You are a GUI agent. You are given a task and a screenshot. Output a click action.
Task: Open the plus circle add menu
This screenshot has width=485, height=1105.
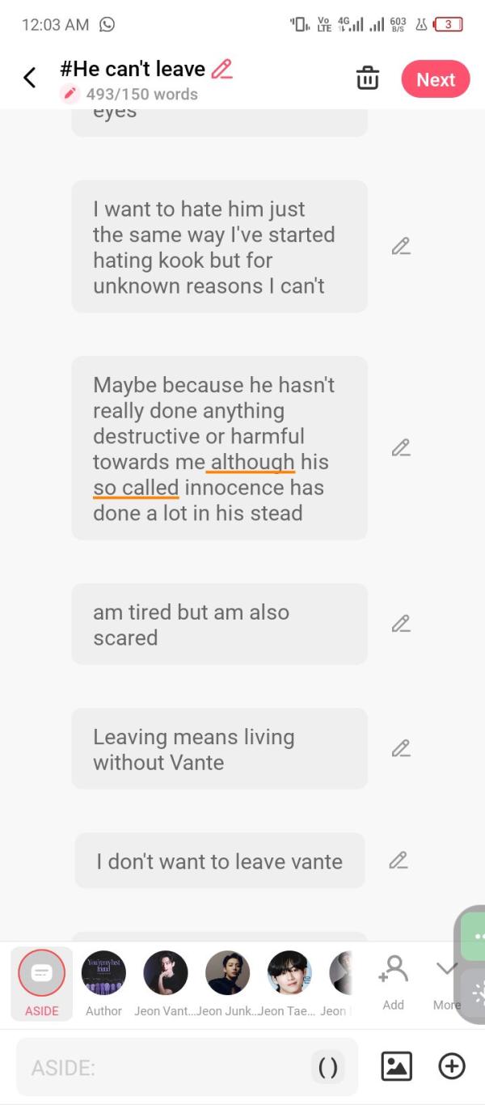click(452, 1067)
